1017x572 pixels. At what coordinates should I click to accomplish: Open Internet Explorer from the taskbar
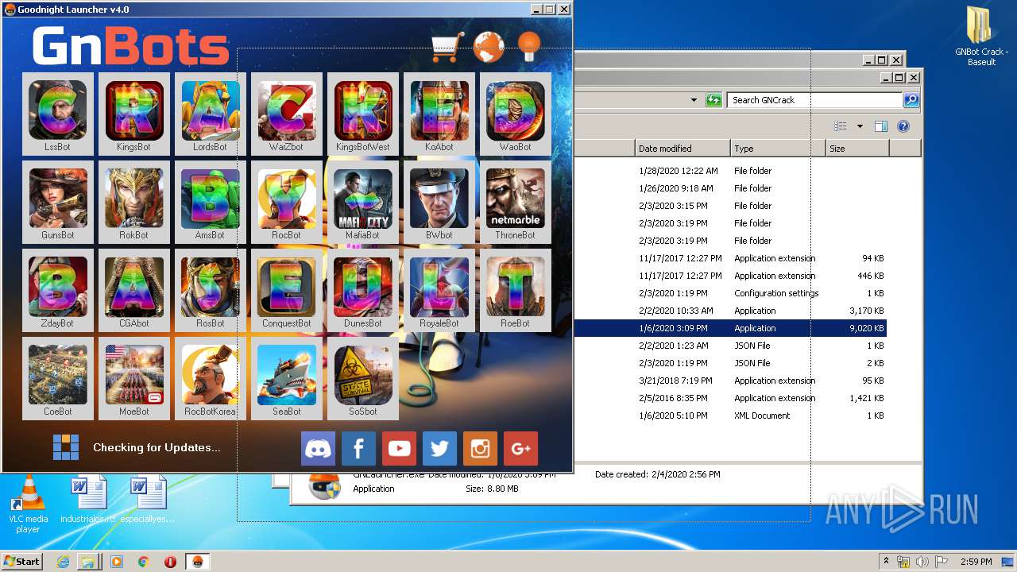tap(63, 562)
